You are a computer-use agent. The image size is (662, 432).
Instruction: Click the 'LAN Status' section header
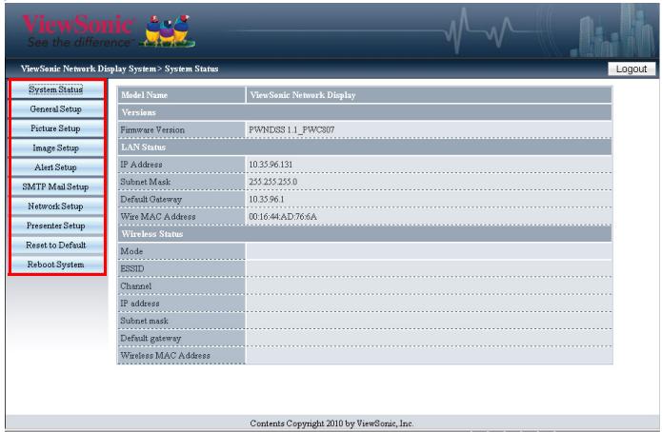click(365, 147)
